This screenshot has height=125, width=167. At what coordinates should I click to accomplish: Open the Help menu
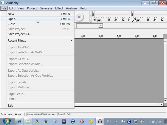click(83, 8)
